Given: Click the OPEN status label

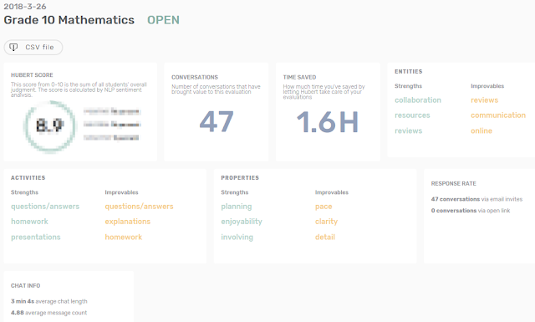Looking at the screenshot, I should pos(163,20).
